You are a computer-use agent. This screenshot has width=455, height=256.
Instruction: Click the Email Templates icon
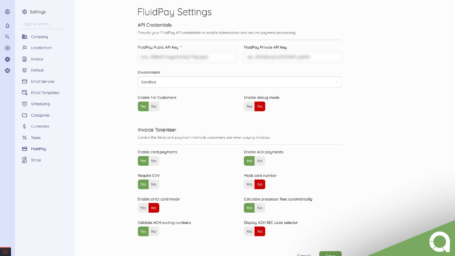click(x=25, y=93)
